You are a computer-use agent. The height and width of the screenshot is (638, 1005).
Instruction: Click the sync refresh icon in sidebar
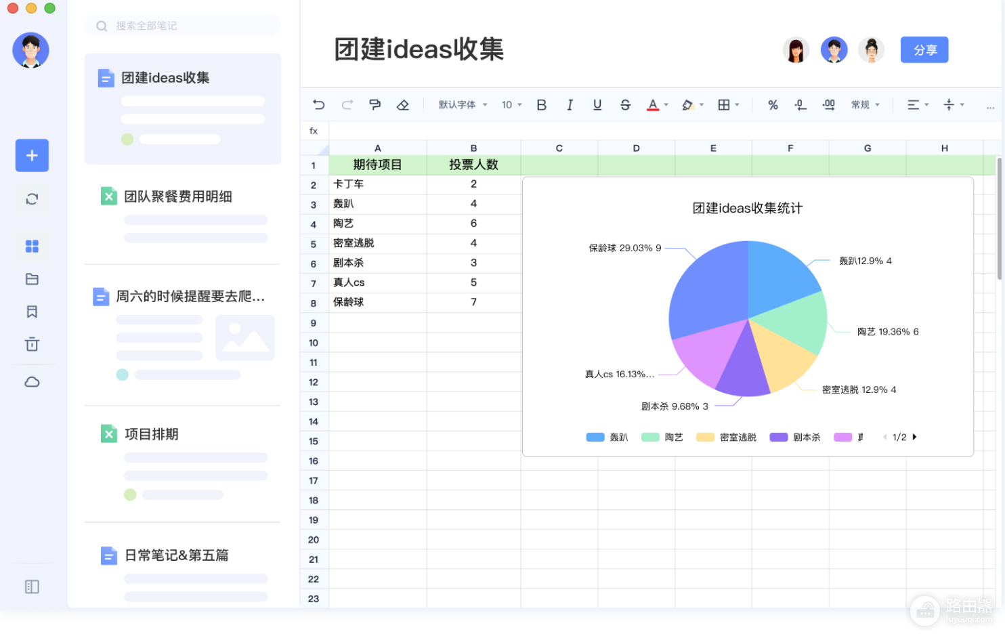click(x=32, y=199)
